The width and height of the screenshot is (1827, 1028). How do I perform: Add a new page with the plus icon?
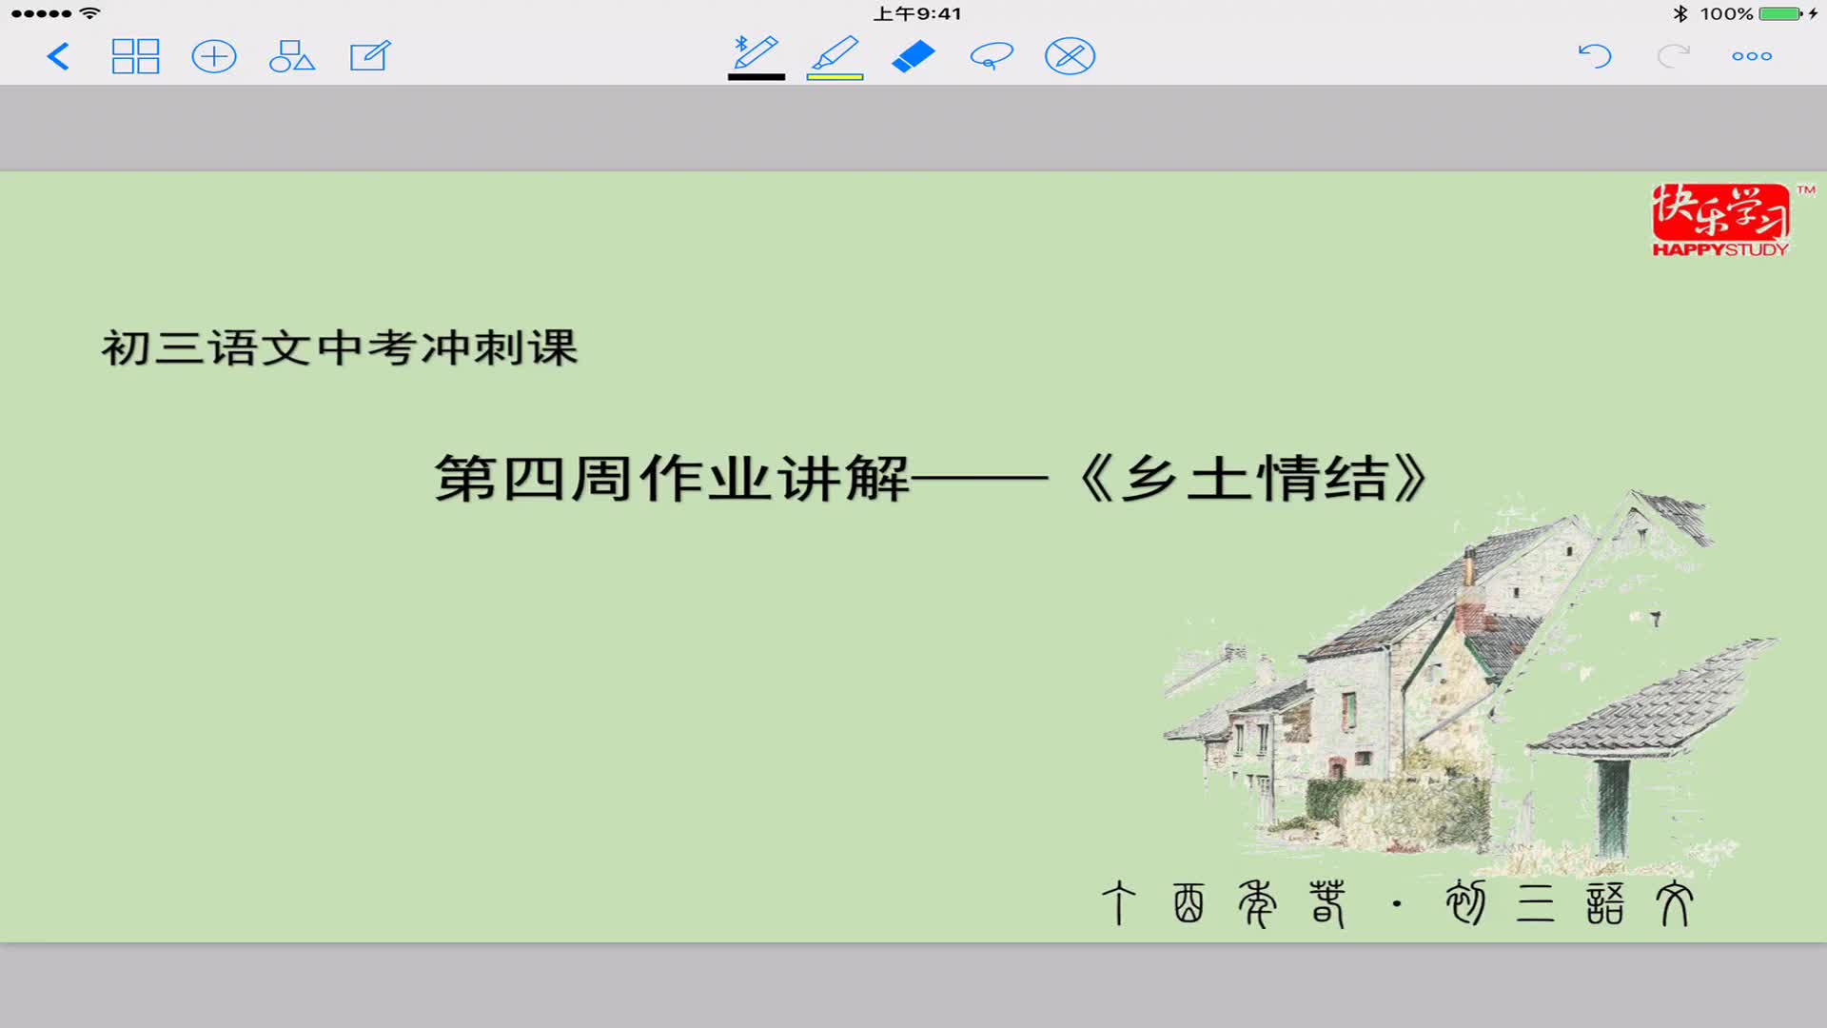(x=214, y=56)
